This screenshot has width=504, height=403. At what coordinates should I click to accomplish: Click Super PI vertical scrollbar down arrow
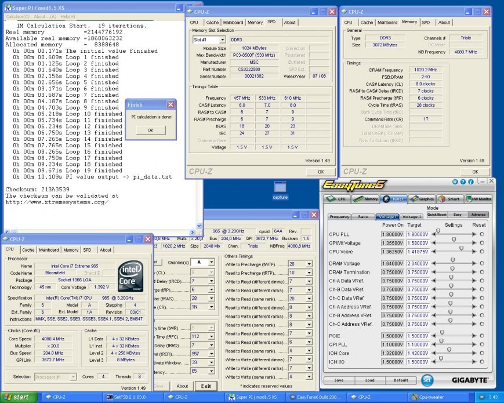(x=199, y=226)
